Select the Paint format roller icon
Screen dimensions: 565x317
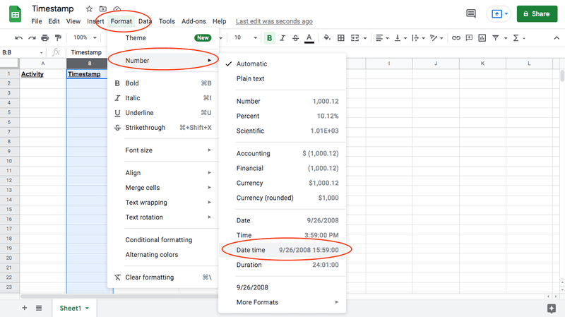(x=58, y=38)
